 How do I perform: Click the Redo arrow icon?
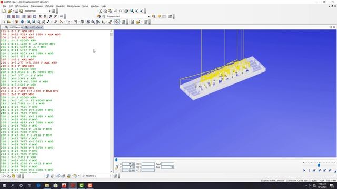(121, 11)
